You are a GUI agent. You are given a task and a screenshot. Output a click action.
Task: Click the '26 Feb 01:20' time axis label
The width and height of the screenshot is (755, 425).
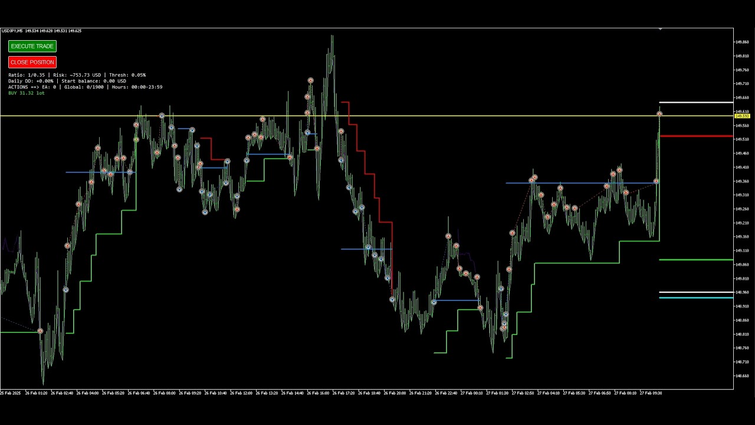point(36,393)
